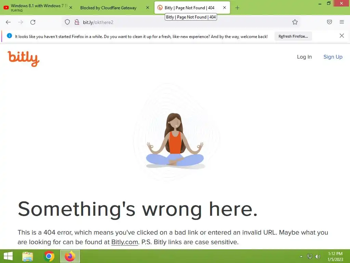Close the Windows 8.1 YouTube tab
Viewport: 350px width, 263px height.
point(70,8)
